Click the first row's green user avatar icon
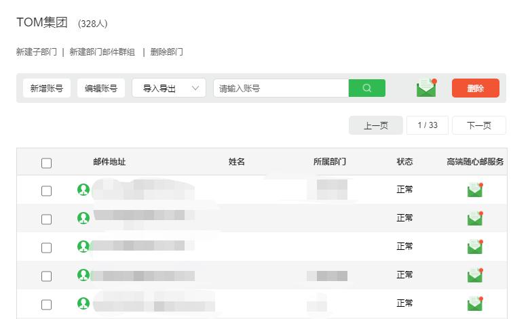Image resolution: width=530 pixels, height=319 pixels. pos(83,190)
